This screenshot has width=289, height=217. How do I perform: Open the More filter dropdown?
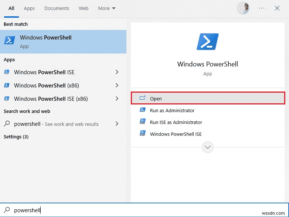(107, 8)
